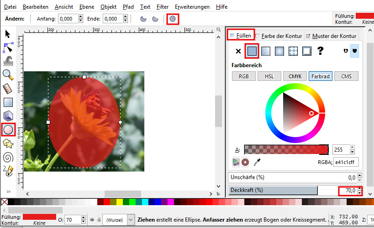Choose the 3D box tool
The width and height of the screenshot is (374, 228).
(8, 116)
